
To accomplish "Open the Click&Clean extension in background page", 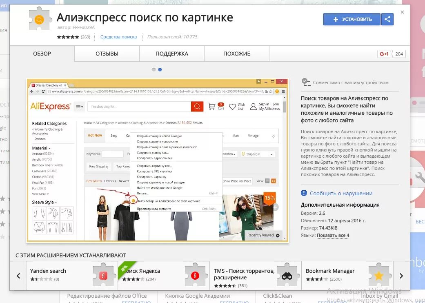I will click(x=278, y=296).
